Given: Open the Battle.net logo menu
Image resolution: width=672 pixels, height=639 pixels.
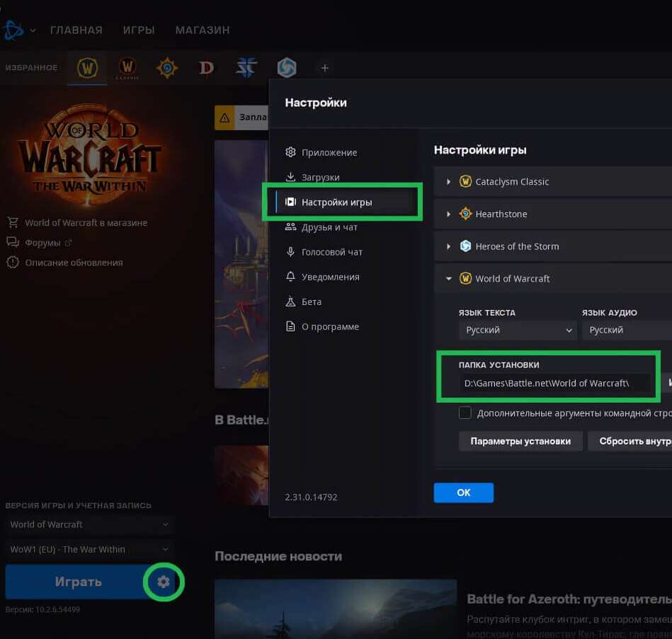Looking at the screenshot, I should tap(16, 30).
